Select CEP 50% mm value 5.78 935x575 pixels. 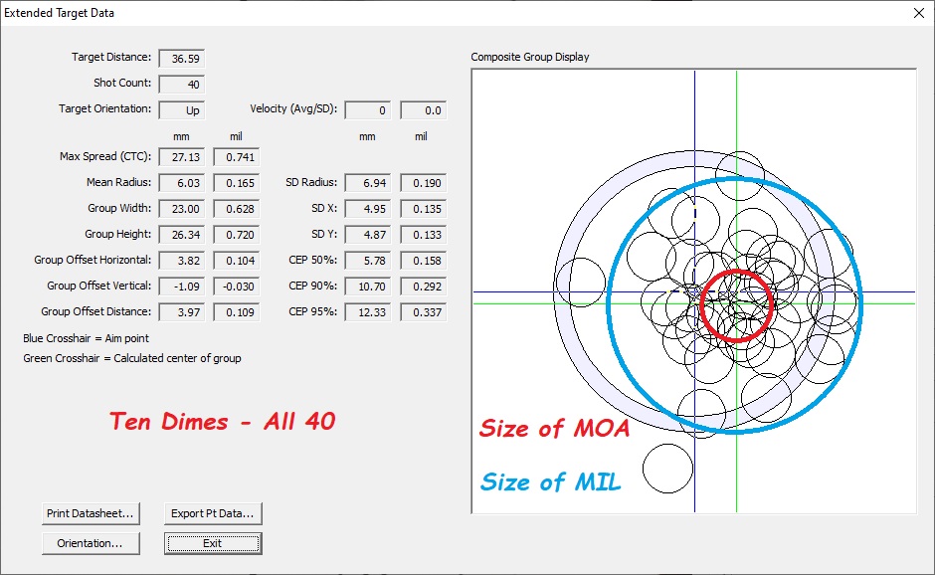point(367,261)
